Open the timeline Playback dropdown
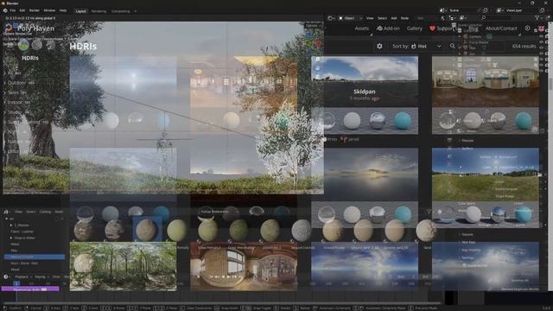The height and width of the screenshot is (311, 553). pyautogui.click(x=23, y=276)
